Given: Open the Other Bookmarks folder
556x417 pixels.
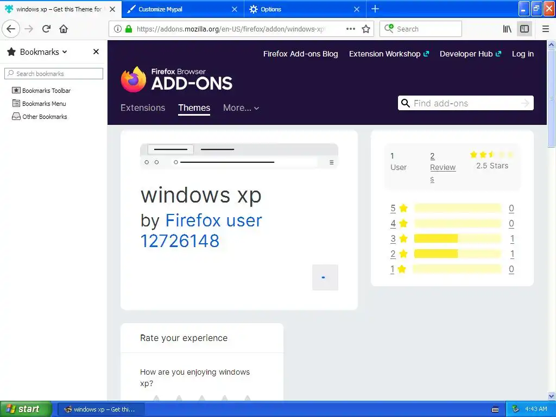Looking at the screenshot, I should [40, 117].
